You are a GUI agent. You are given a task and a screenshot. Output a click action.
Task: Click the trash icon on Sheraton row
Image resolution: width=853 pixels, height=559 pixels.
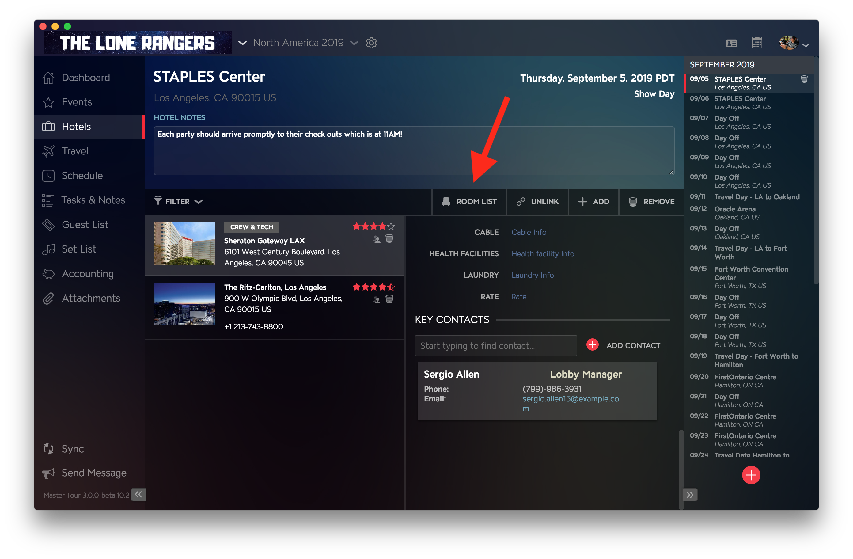point(389,239)
